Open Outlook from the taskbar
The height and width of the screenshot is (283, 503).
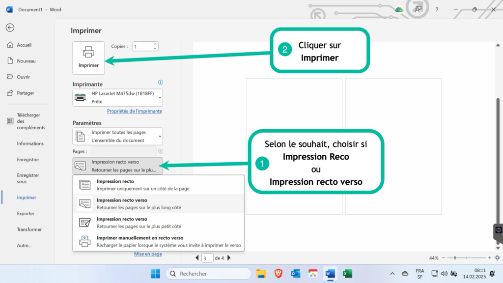295,274
